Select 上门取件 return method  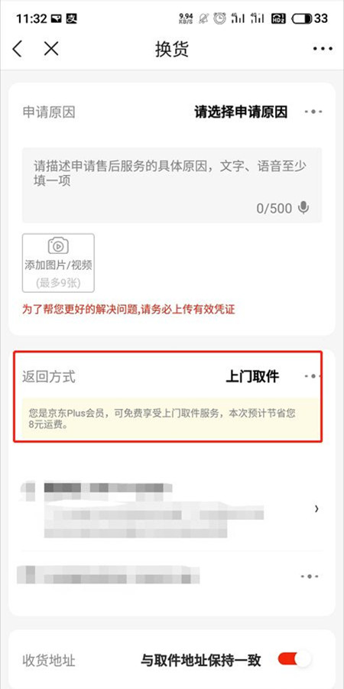(x=252, y=376)
